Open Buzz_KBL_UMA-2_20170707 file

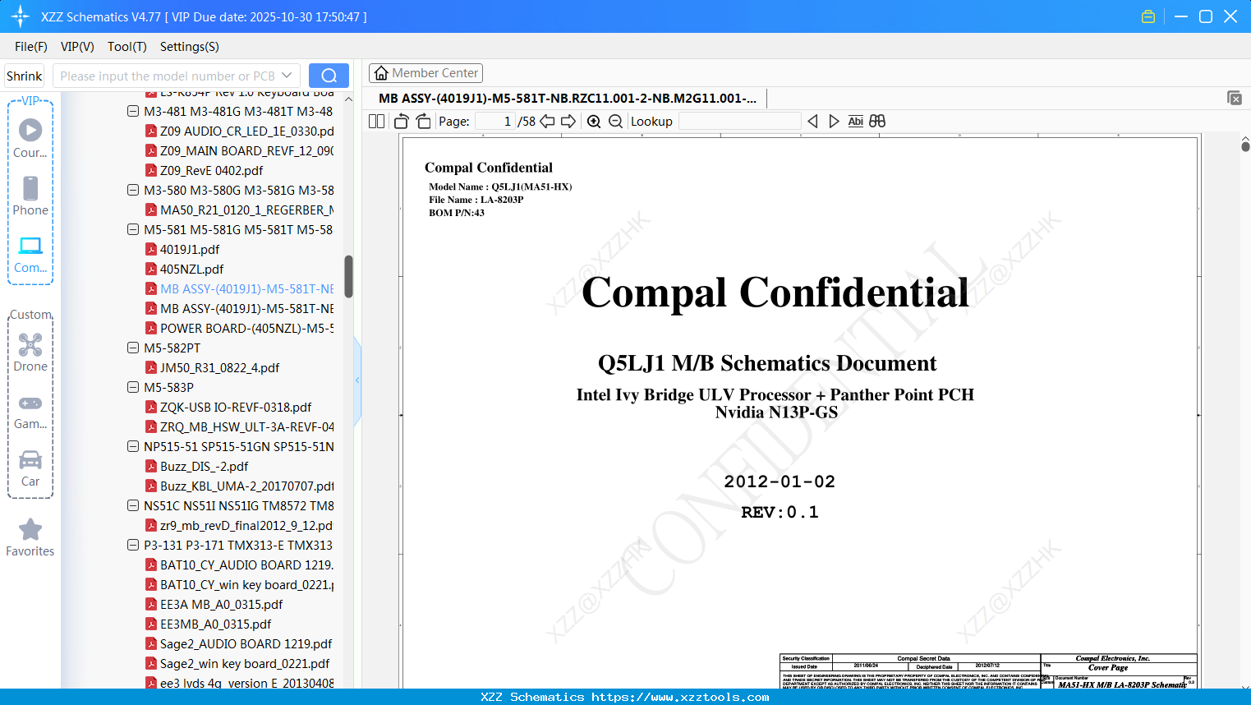[246, 486]
